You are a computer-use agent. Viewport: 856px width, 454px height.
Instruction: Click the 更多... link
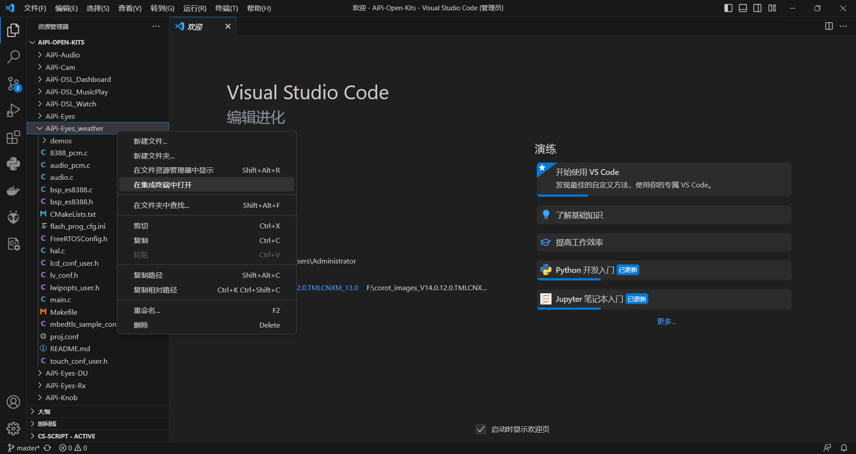(667, 321)
